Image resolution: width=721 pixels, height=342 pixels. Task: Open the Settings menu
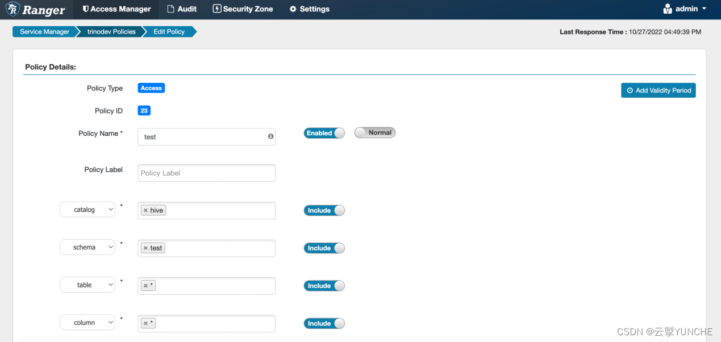point(309,9)
